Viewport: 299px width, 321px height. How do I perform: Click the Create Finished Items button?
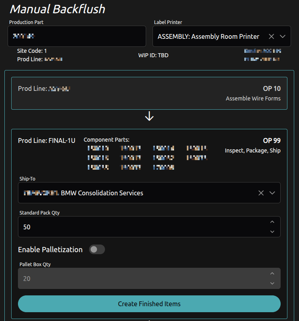coord(149,304)
